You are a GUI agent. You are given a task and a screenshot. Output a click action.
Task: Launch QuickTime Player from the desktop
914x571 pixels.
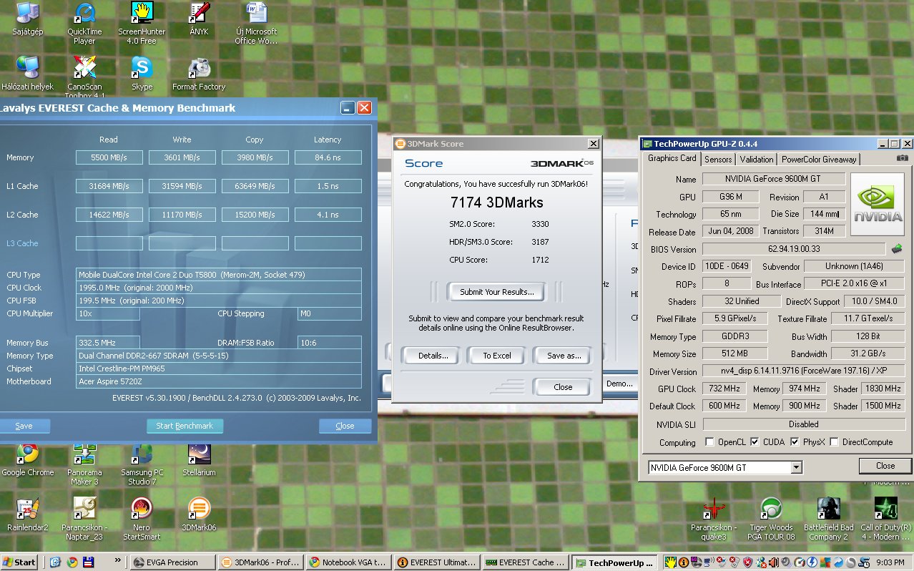[x=84, y=22]
